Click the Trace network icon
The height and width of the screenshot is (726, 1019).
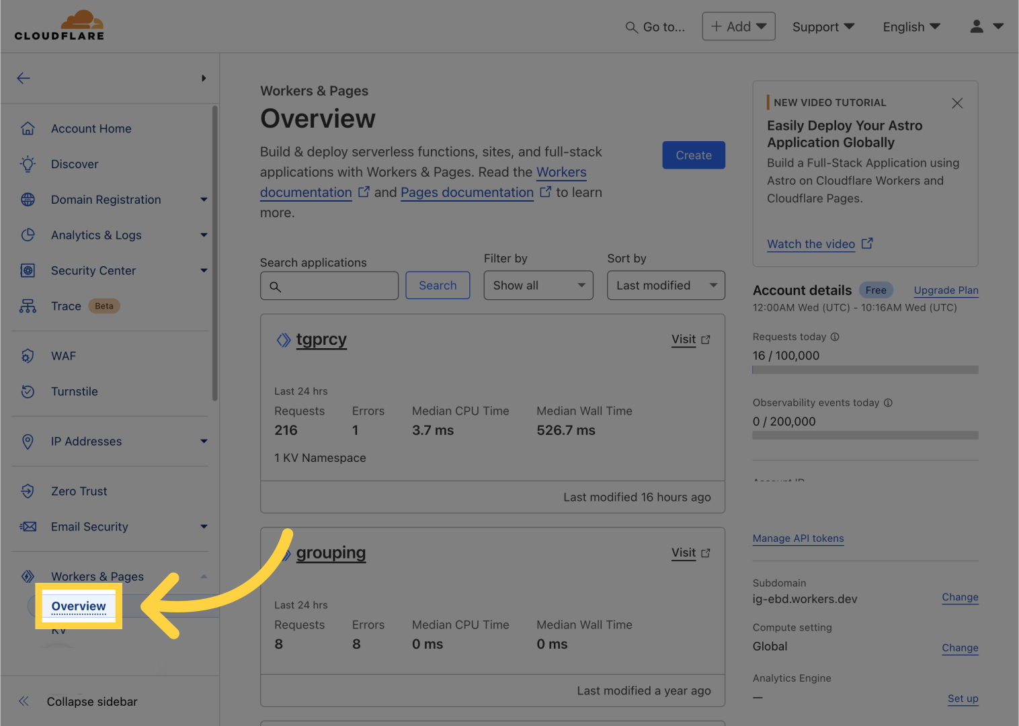pyautogui.click(x=28, y=306)
